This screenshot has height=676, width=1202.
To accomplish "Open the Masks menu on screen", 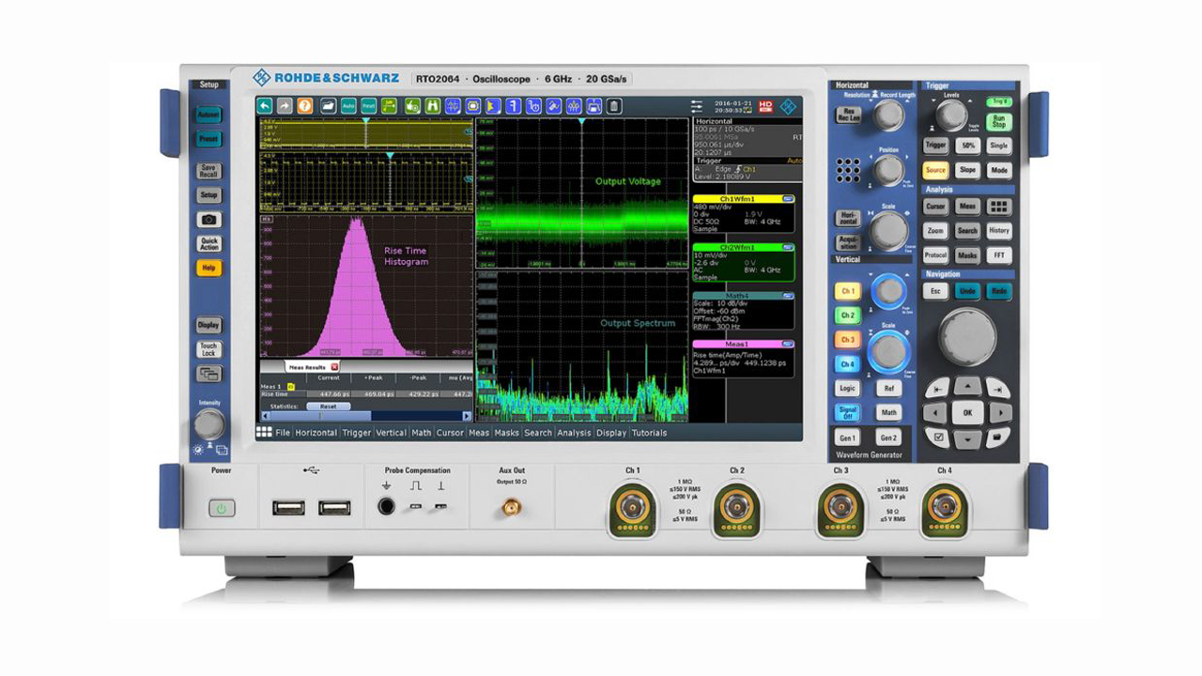I will pos(507,433).
